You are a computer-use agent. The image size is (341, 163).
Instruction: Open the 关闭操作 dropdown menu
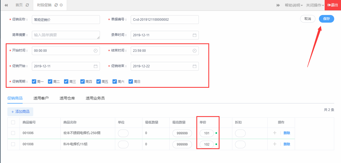[x=315, y=5]
